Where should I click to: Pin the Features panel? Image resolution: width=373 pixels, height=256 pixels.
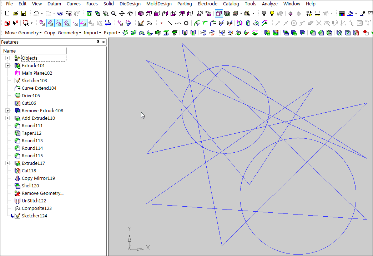pos(98,42)
